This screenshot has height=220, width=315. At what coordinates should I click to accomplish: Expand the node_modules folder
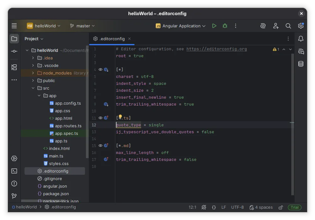33,73
